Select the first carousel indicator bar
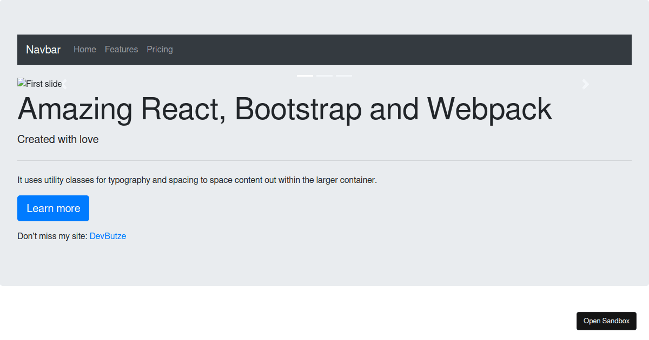649x340 pixels. click(305, 76)
